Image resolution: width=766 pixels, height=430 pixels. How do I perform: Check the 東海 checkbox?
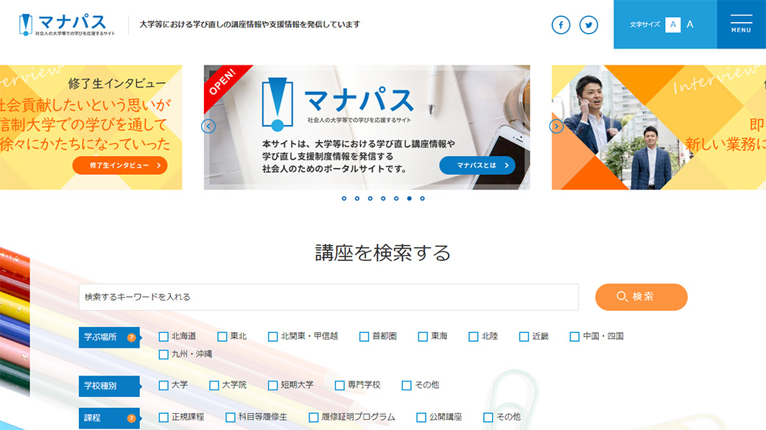[423, 337]
